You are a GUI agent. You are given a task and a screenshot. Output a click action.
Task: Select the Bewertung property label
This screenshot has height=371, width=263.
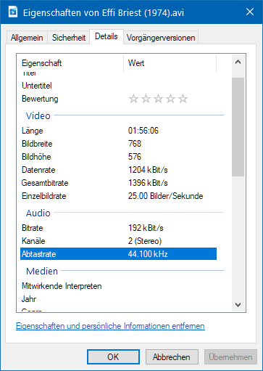[x=40, y=99]
